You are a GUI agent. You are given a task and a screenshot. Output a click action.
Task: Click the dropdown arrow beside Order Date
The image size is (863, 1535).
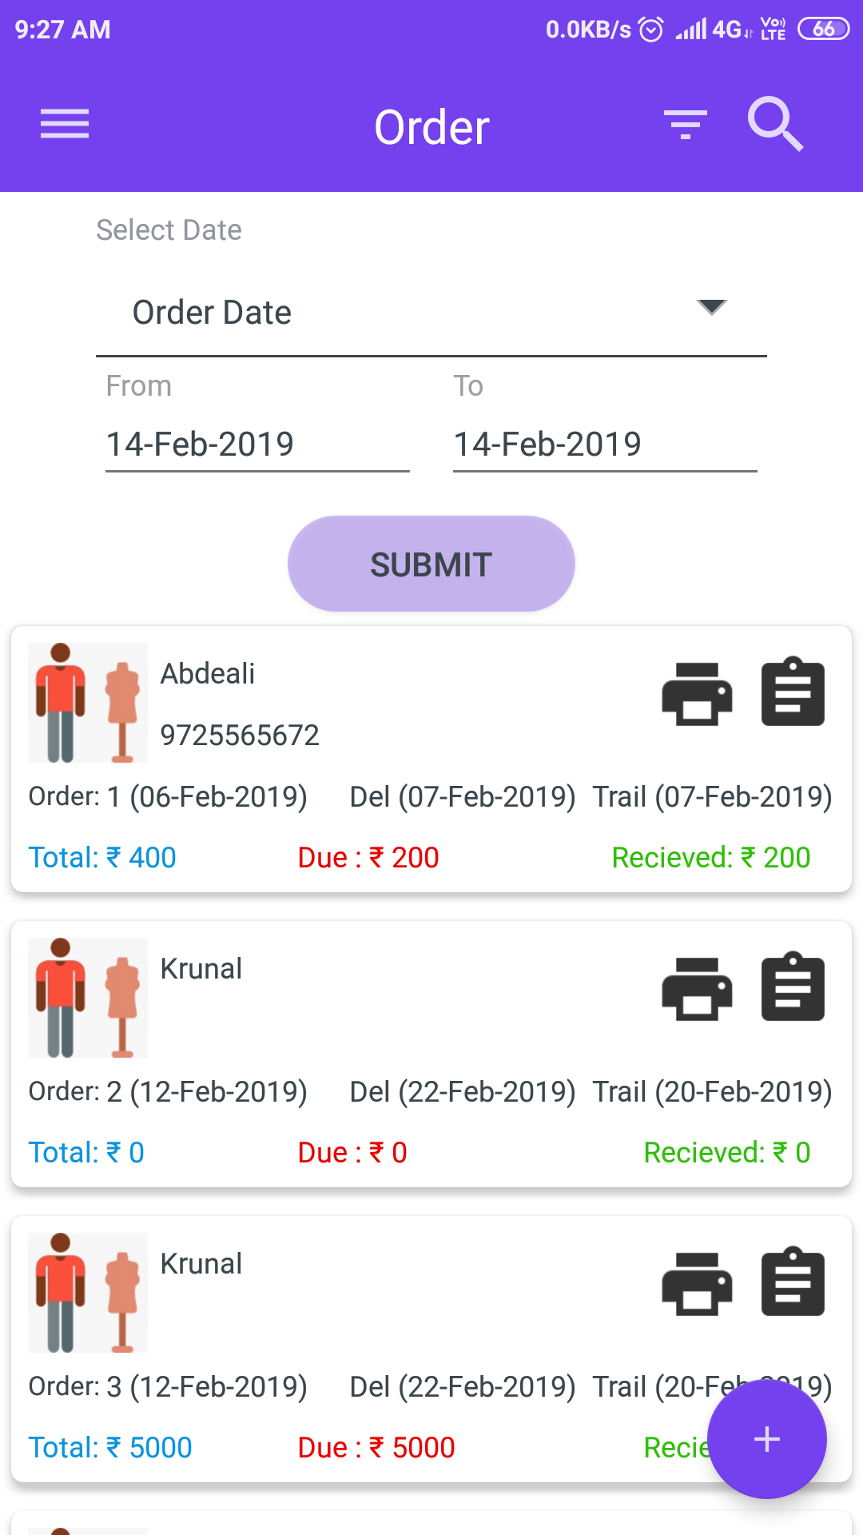point(711,307)
